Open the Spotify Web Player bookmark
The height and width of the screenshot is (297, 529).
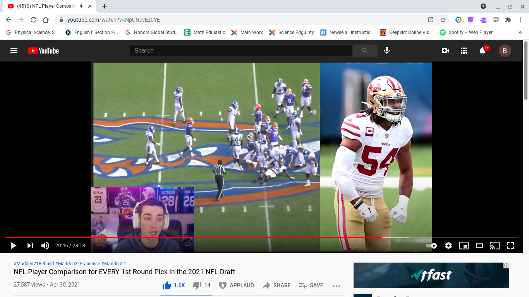466,32
